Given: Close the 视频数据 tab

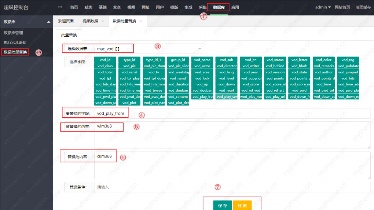Looking at the screenshot, I should point(103,21).
